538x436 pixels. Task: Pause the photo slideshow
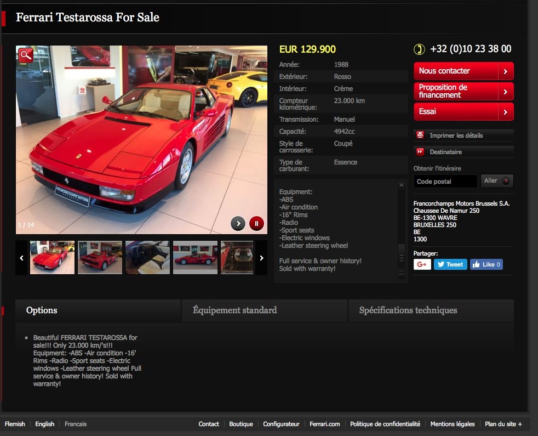point(256,223)
